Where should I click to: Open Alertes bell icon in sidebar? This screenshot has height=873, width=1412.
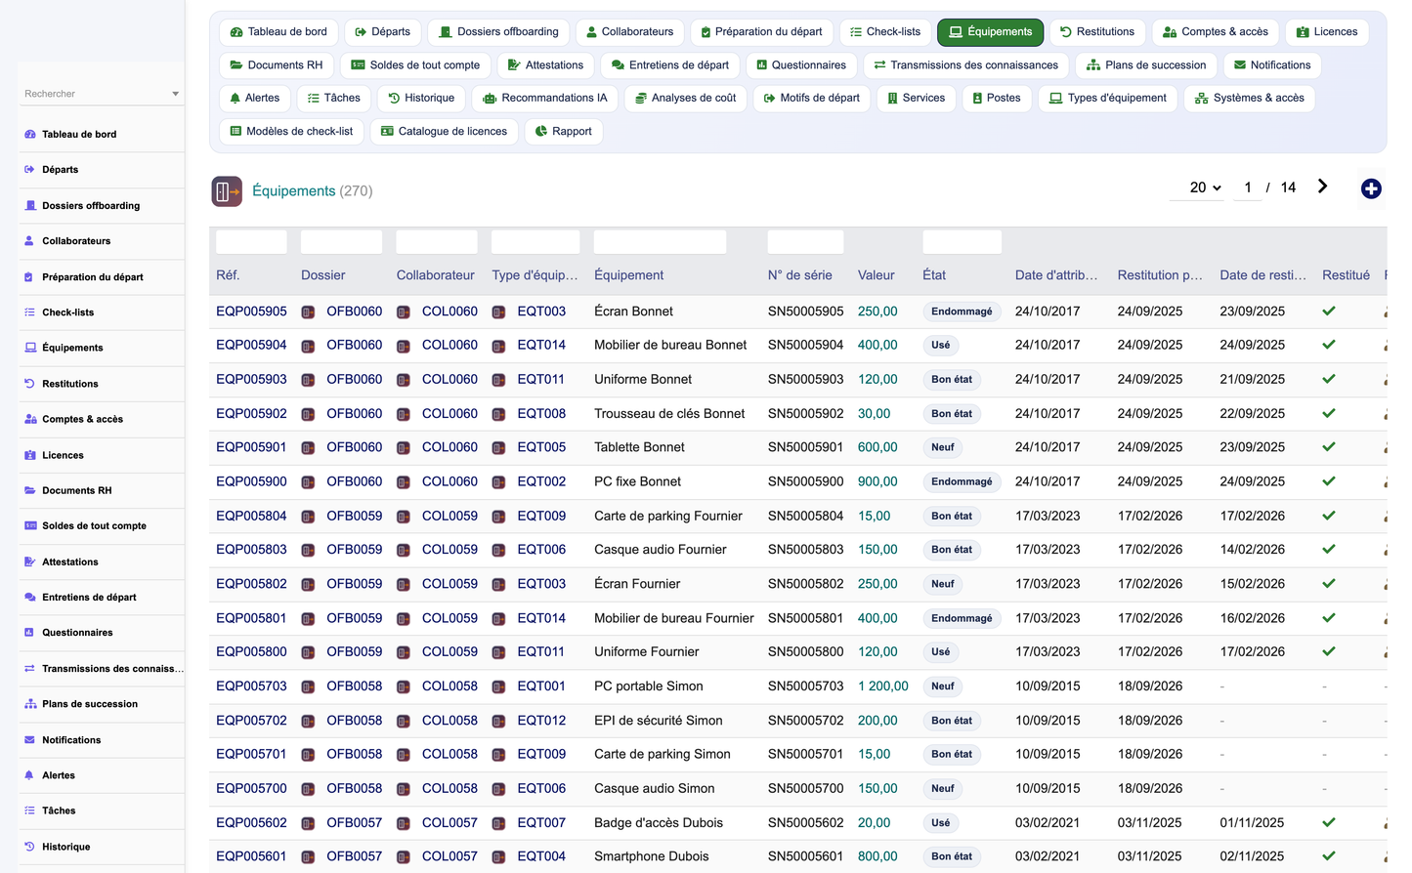[29, 775]
